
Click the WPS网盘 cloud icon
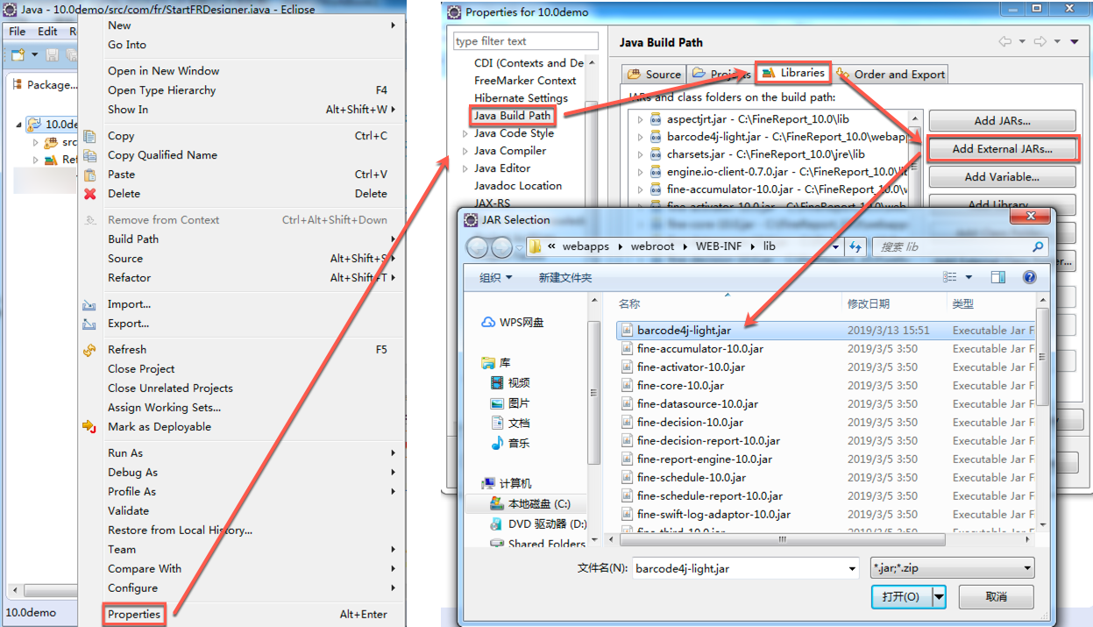pyautogui.click(x=489, y=323)
